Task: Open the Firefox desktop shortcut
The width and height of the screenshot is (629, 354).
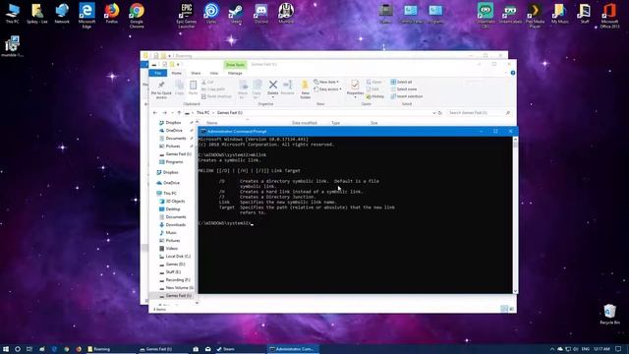Action: (x=111, y=13)
